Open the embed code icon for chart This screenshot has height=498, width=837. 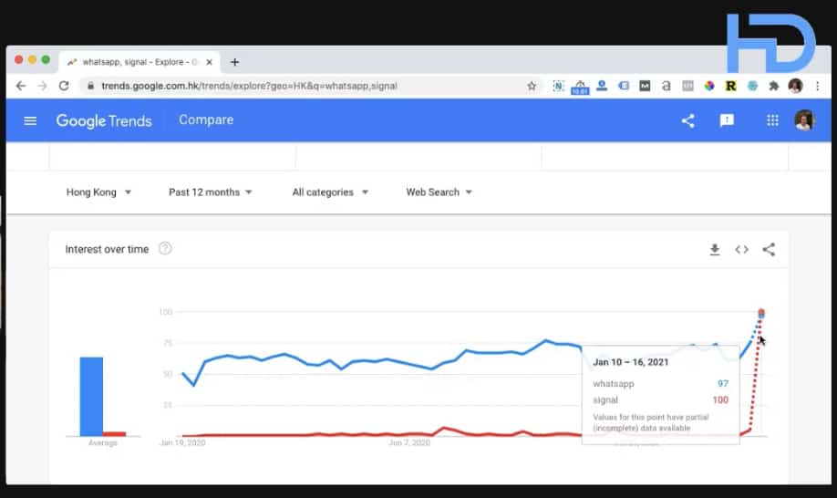[741, 249]
